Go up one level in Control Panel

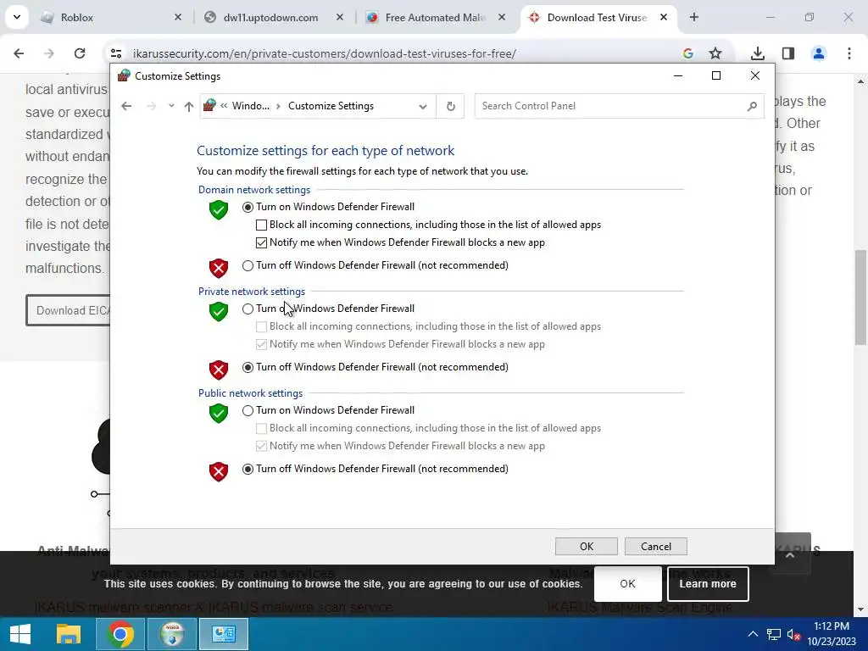click(x=189, y=106)
